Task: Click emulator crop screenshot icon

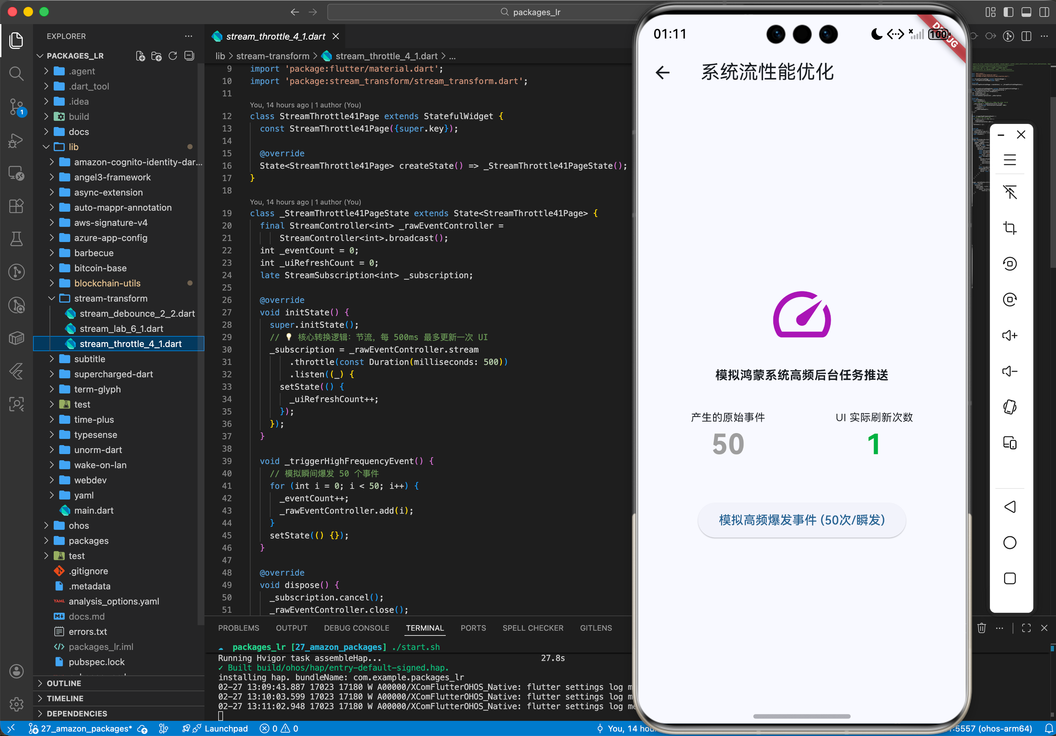Action: (1010, 228)
